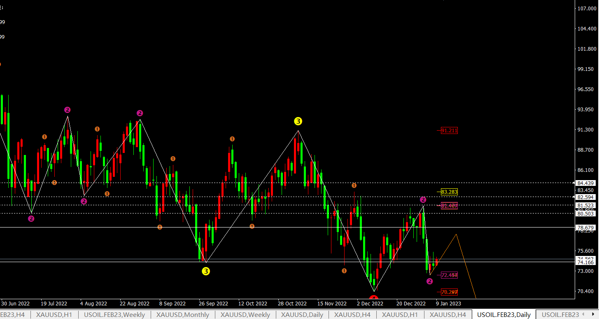Select yellow wave 3 marker at the September low
Screen dimensions: 599x319
coord(206,271)
